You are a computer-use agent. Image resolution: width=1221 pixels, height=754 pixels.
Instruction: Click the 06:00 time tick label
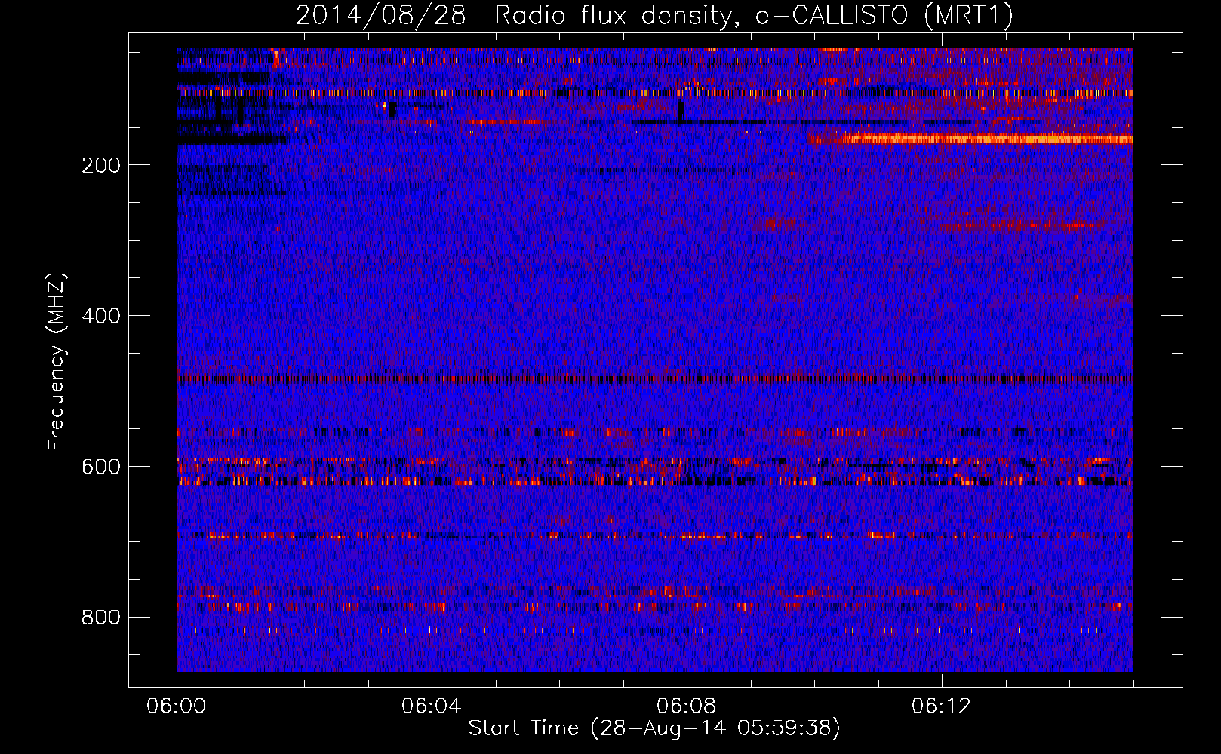click(x=177, y=706)
